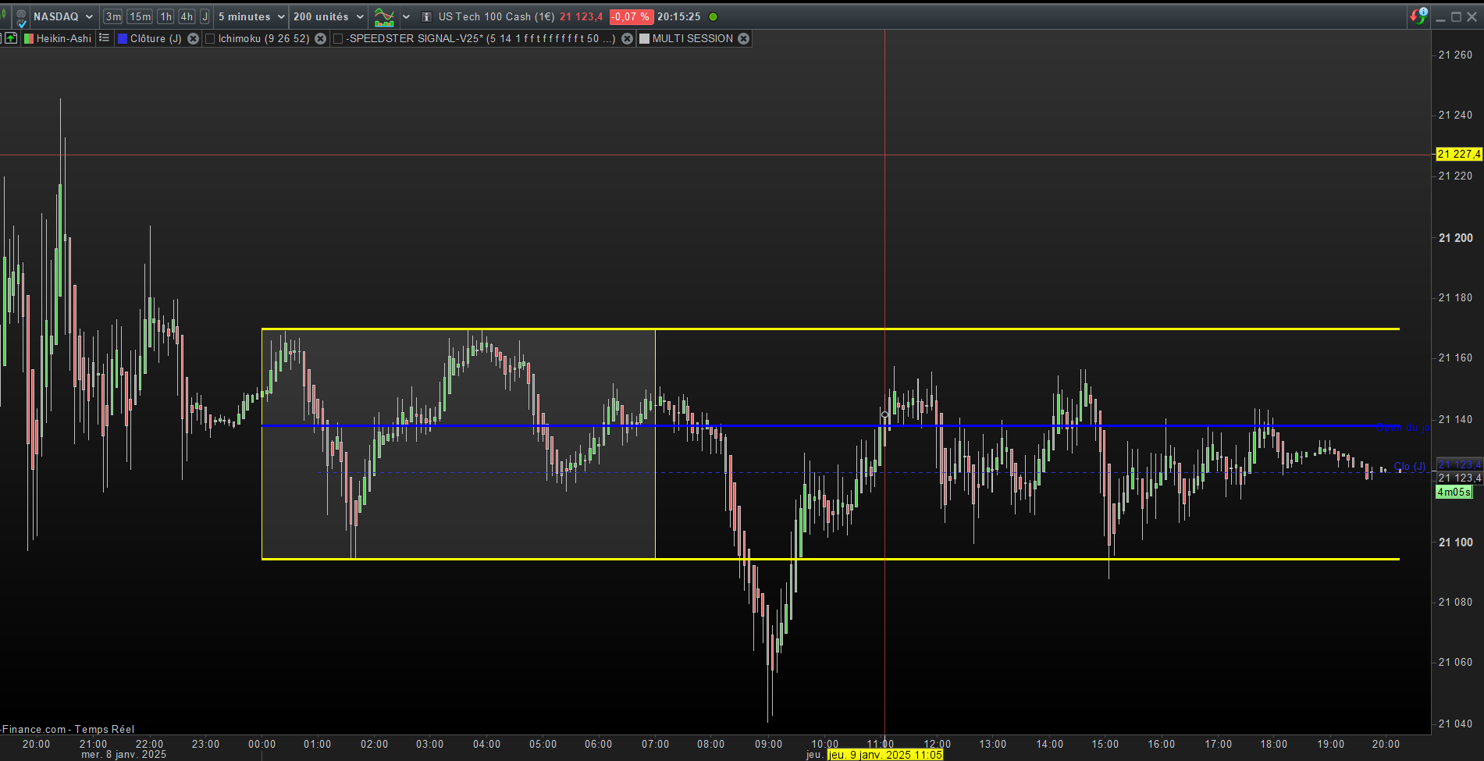Click the Clo (J) line label on chart
The height and width of the screenshot is (761, 1484).
(1410, 467)
